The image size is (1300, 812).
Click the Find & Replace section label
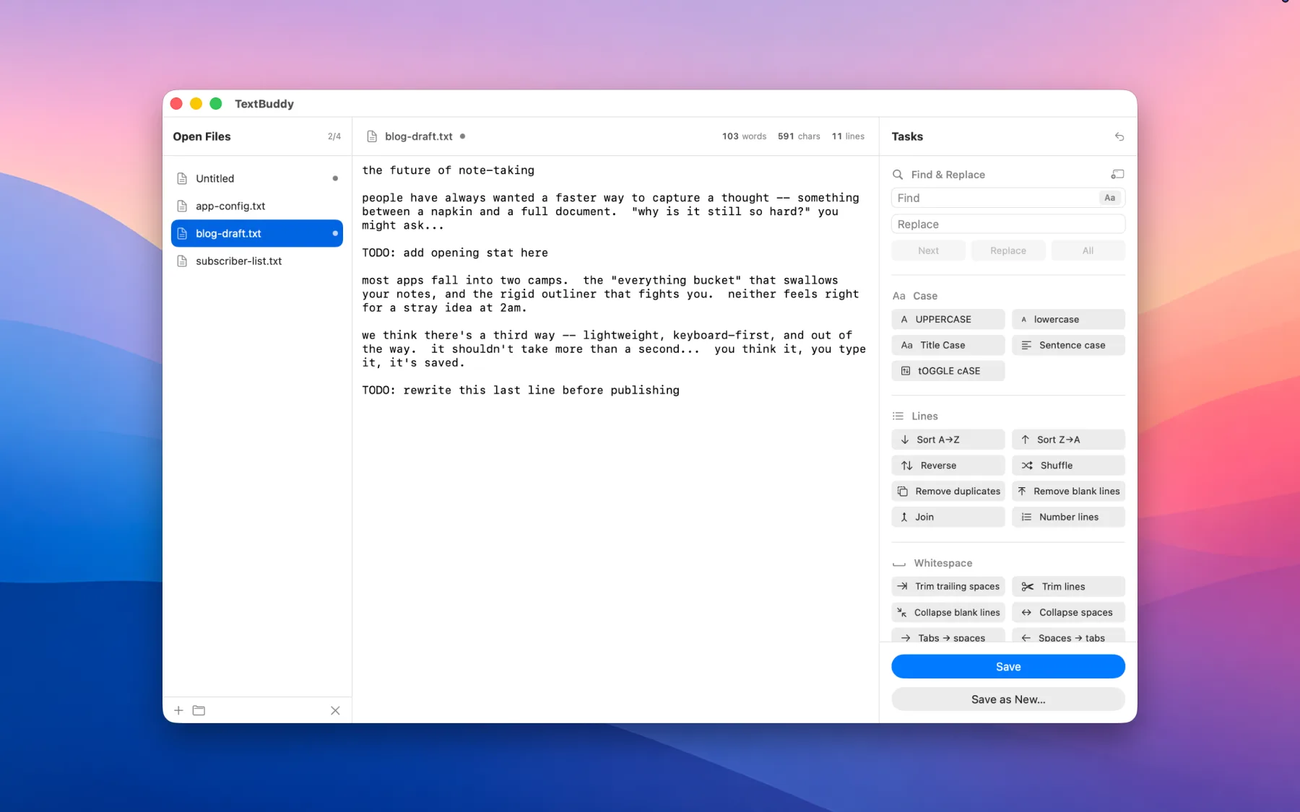948,175
